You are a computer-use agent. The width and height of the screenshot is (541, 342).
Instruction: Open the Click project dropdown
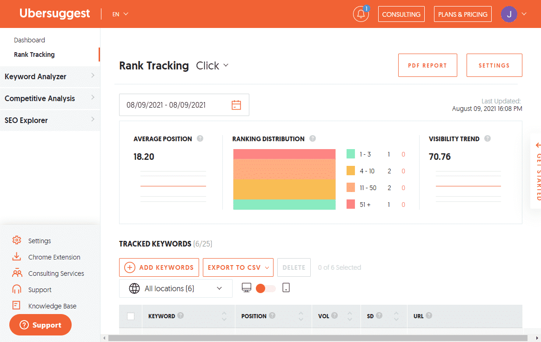pos(212,66)
